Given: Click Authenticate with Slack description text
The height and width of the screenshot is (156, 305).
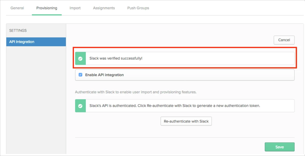Looking at the screenshot, I should click(x=136, y=92).
